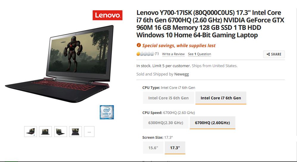Open the first laptop thumbnail image
This screenshot has height=162, width=297.
point(30,132)
